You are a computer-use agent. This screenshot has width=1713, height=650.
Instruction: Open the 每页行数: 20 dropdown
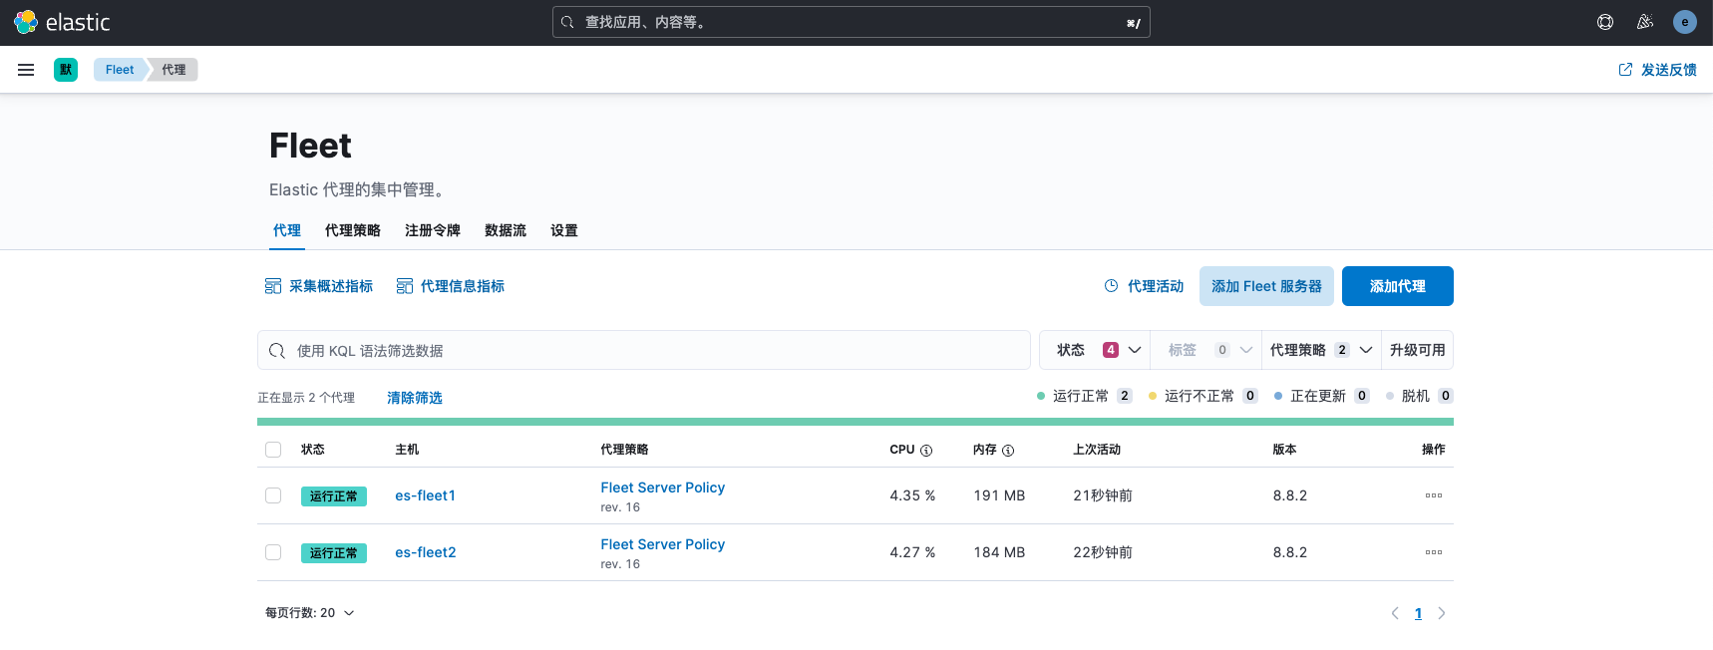(310, 613)
